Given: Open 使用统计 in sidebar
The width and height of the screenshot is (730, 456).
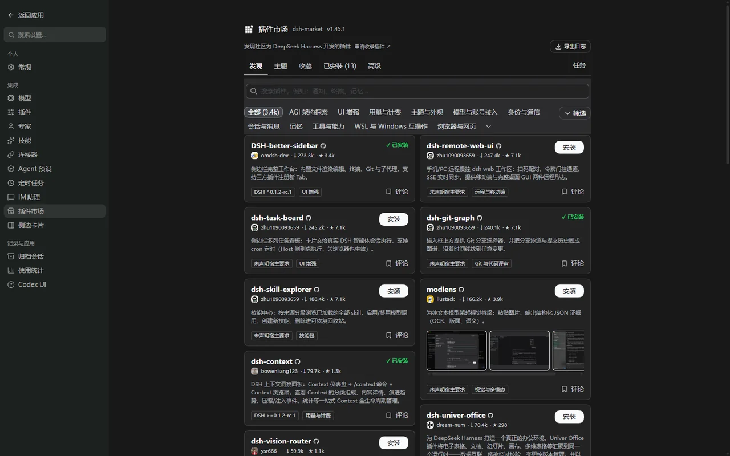Looking at the screenshot, I should [55, 270].
